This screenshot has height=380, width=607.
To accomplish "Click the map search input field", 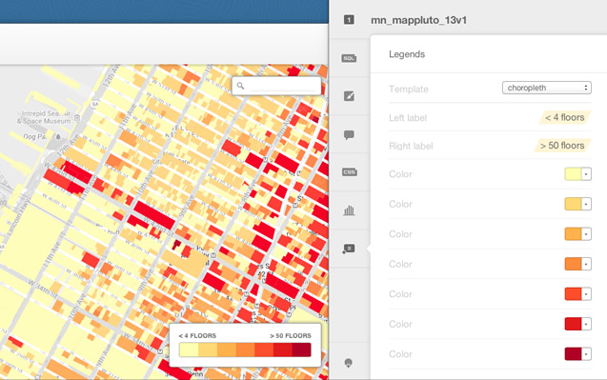I will click(283, 86).
